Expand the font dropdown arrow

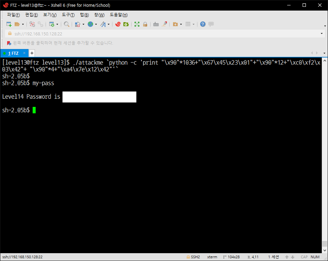(x=109, y=25)
